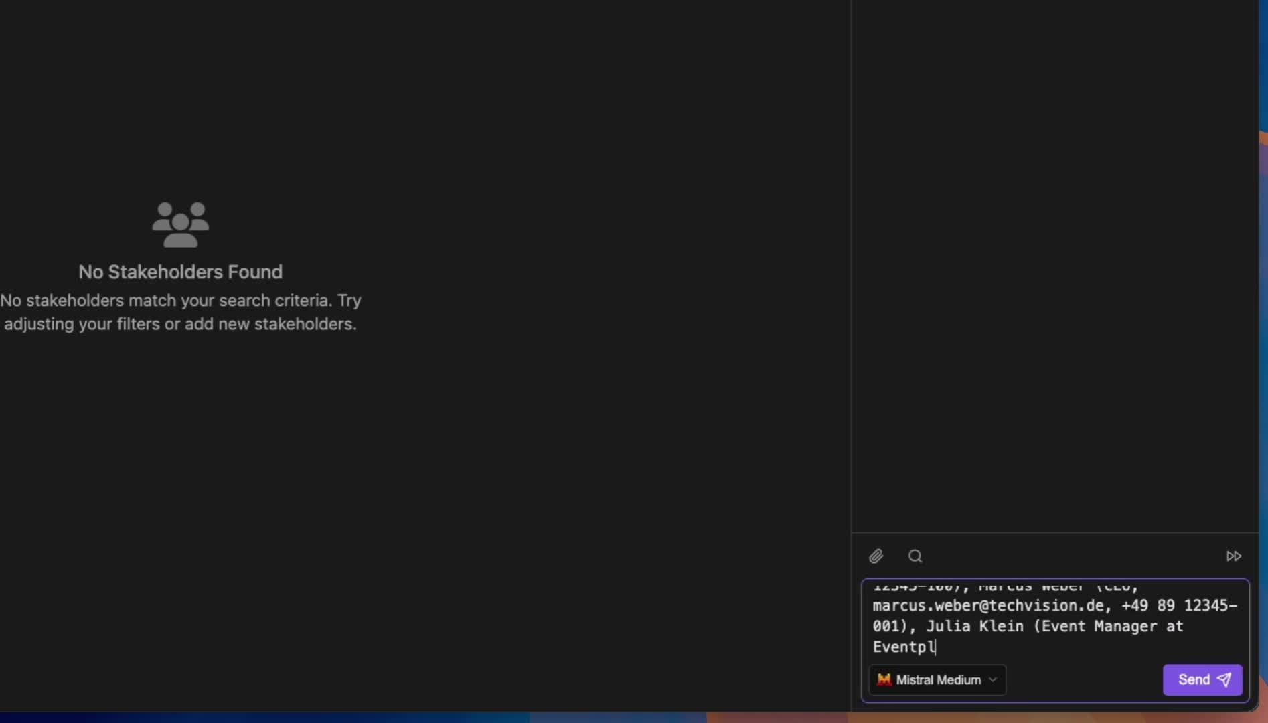
Task: Click the desktop wallpaper at the right edge
Action: pyautogui.click(x=1263, y=402)
